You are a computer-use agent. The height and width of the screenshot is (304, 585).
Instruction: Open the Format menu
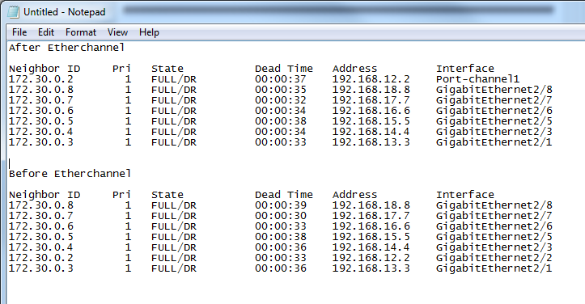point(81,32)
